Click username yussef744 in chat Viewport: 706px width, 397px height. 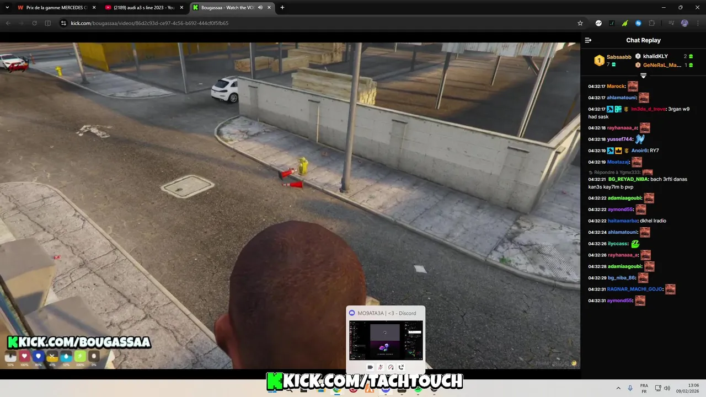pos(619,140)
